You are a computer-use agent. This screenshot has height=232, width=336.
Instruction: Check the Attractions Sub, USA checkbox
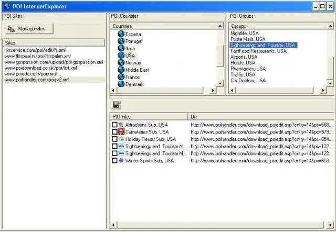(114, 125)
